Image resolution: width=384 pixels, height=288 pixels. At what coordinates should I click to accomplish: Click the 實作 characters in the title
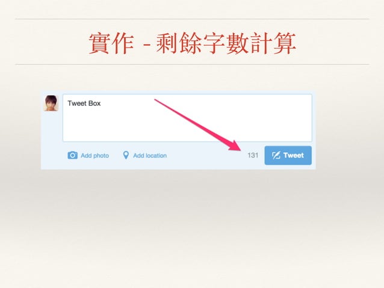pyautogui.click(x=111, y=43)
